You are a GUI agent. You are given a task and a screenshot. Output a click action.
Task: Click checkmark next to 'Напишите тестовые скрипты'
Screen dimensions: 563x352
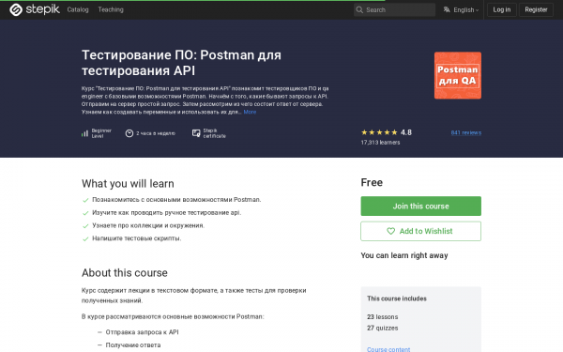tap(85, 238)
